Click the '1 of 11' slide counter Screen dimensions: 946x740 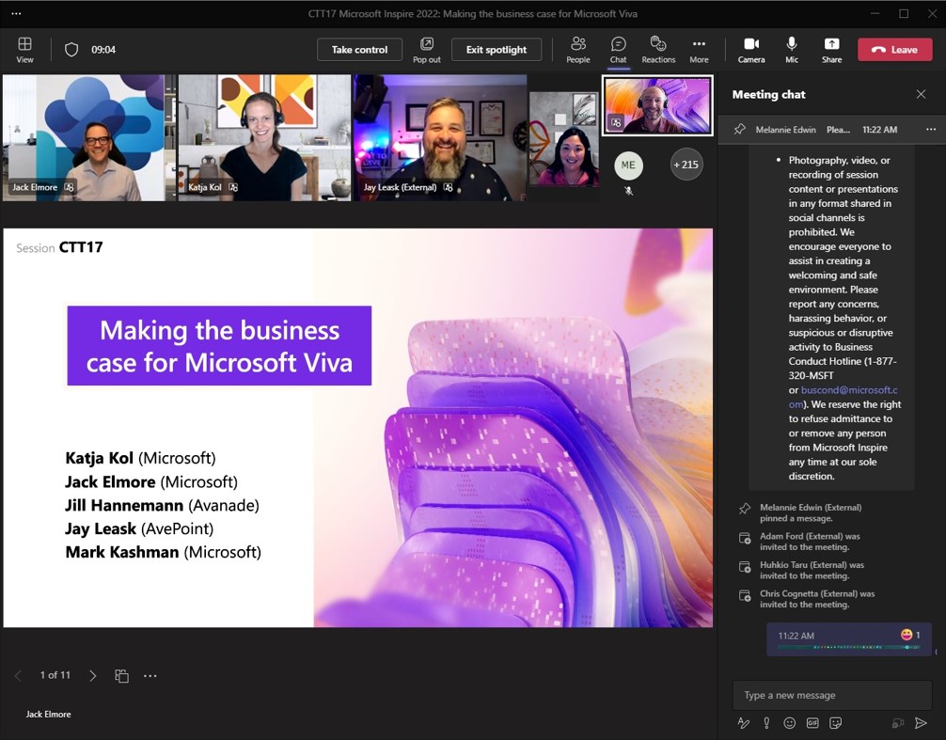pos(55,675)
